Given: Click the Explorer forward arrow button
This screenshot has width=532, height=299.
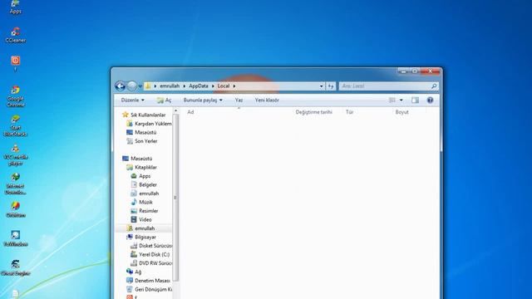Looking at the screenshot, I should click(132, 86).
